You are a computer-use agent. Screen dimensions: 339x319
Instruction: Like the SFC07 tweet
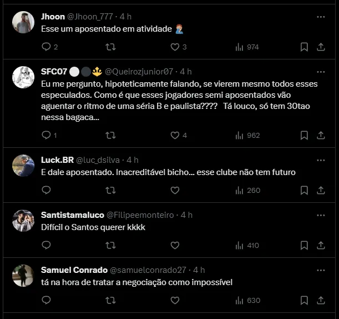[175, 135]
